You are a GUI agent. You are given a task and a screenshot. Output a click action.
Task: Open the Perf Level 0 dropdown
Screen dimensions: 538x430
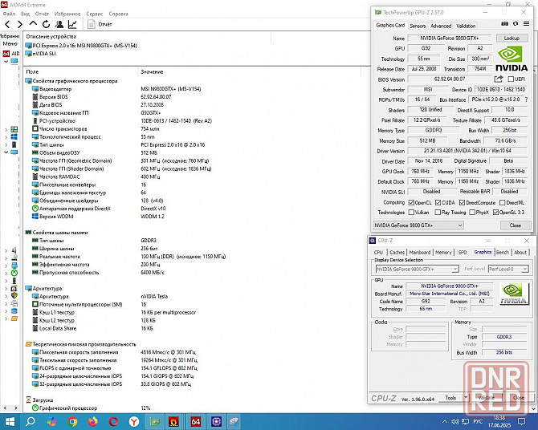click(x=508, y=270)
